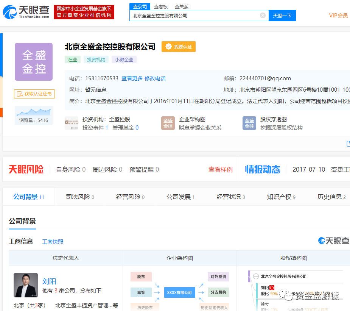350x311 pixels.
Task: Switch to 查公司 search tab
Action: click(x=140, y=6)
